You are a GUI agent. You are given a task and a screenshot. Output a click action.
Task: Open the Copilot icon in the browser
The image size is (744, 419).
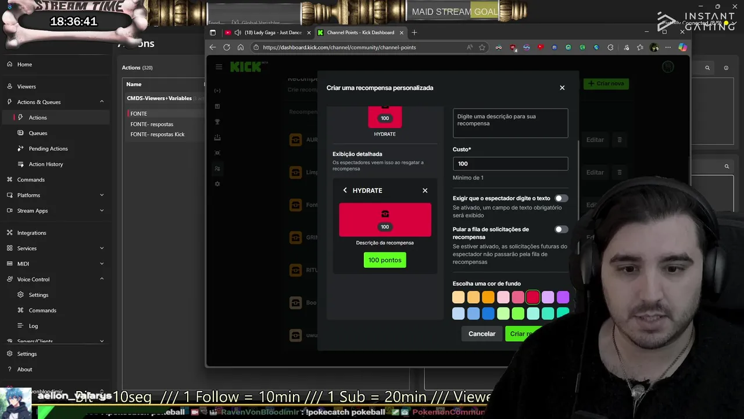click(682, 47)
